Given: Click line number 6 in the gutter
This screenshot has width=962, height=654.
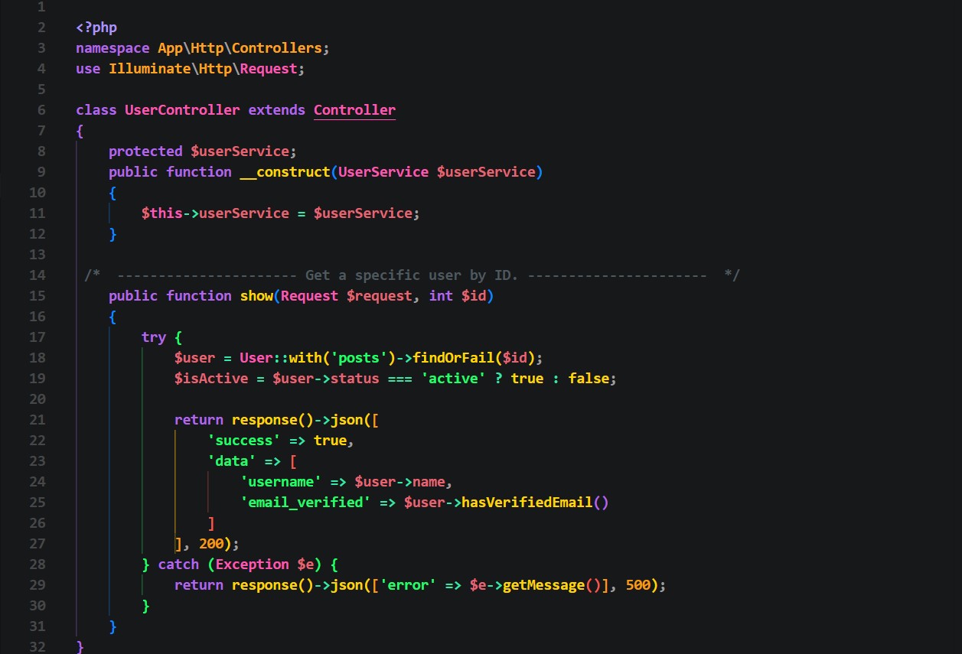Looking at the screenshot, I should tap(41, 109).
